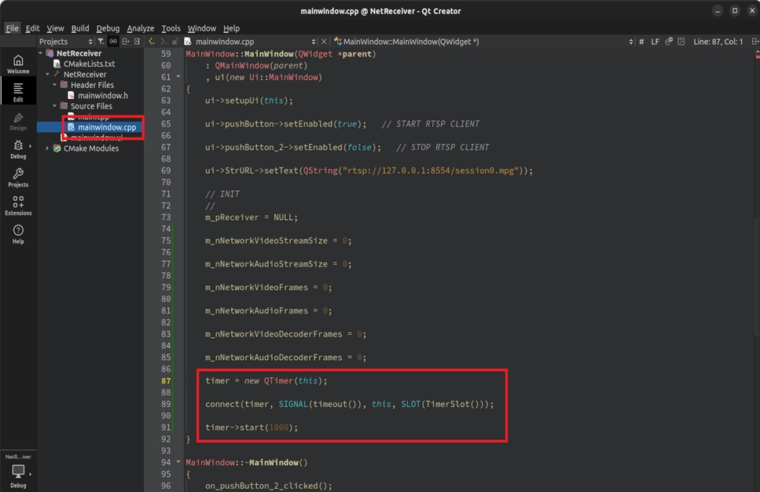
Task: Select the CMake Modules tree item
Action: [x=91, y=149]
